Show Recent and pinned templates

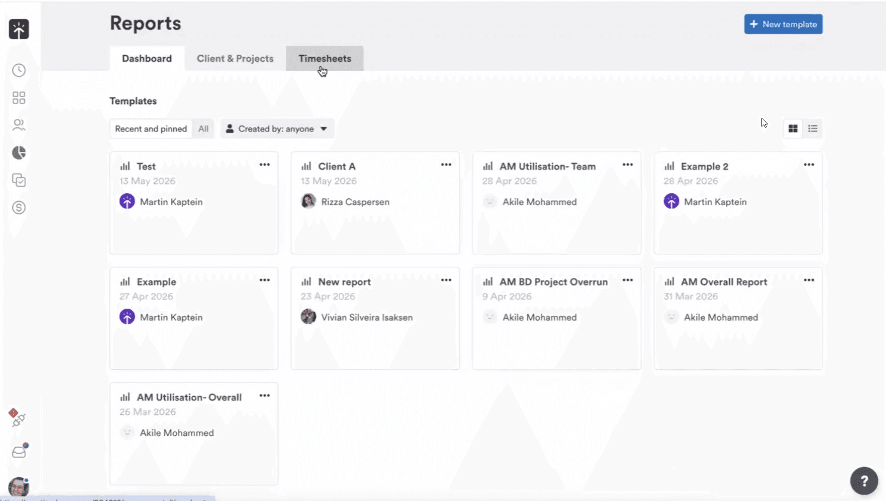pos(151,129)
